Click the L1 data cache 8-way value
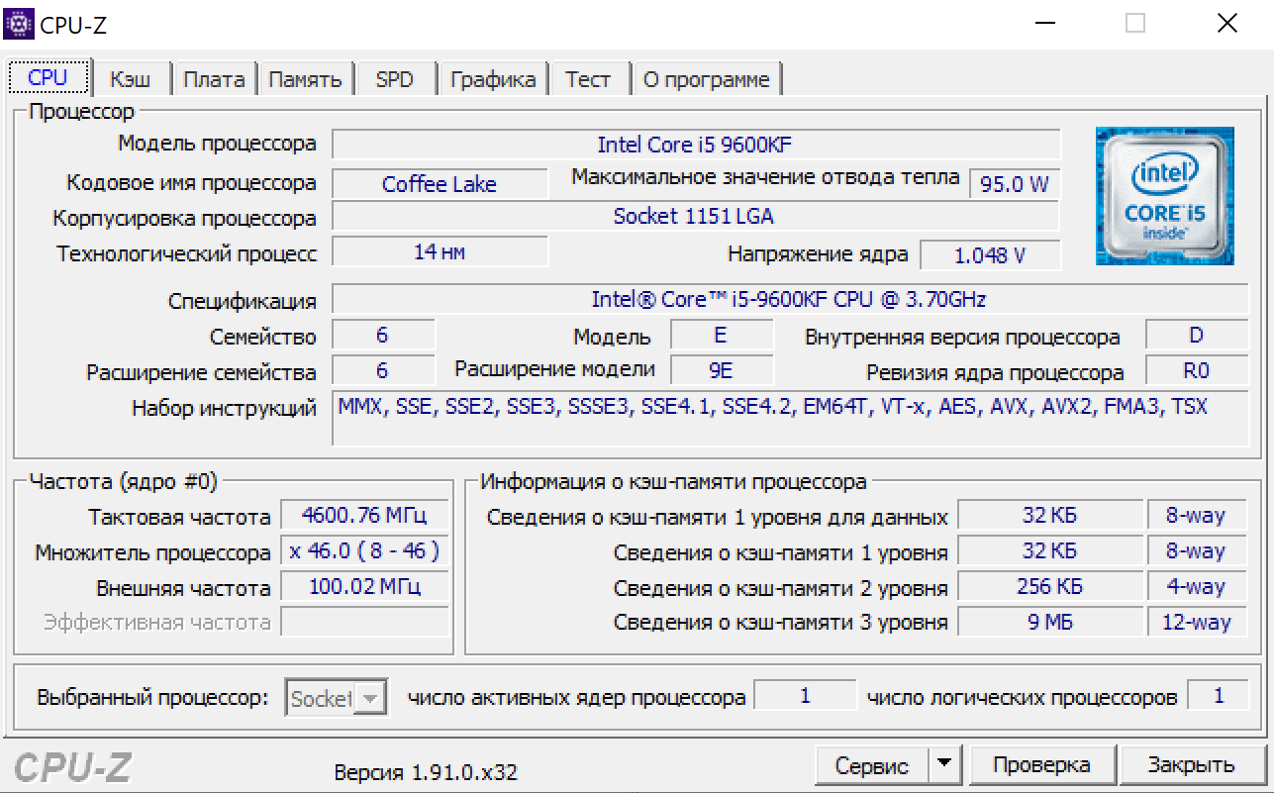 pos(1196,515)
